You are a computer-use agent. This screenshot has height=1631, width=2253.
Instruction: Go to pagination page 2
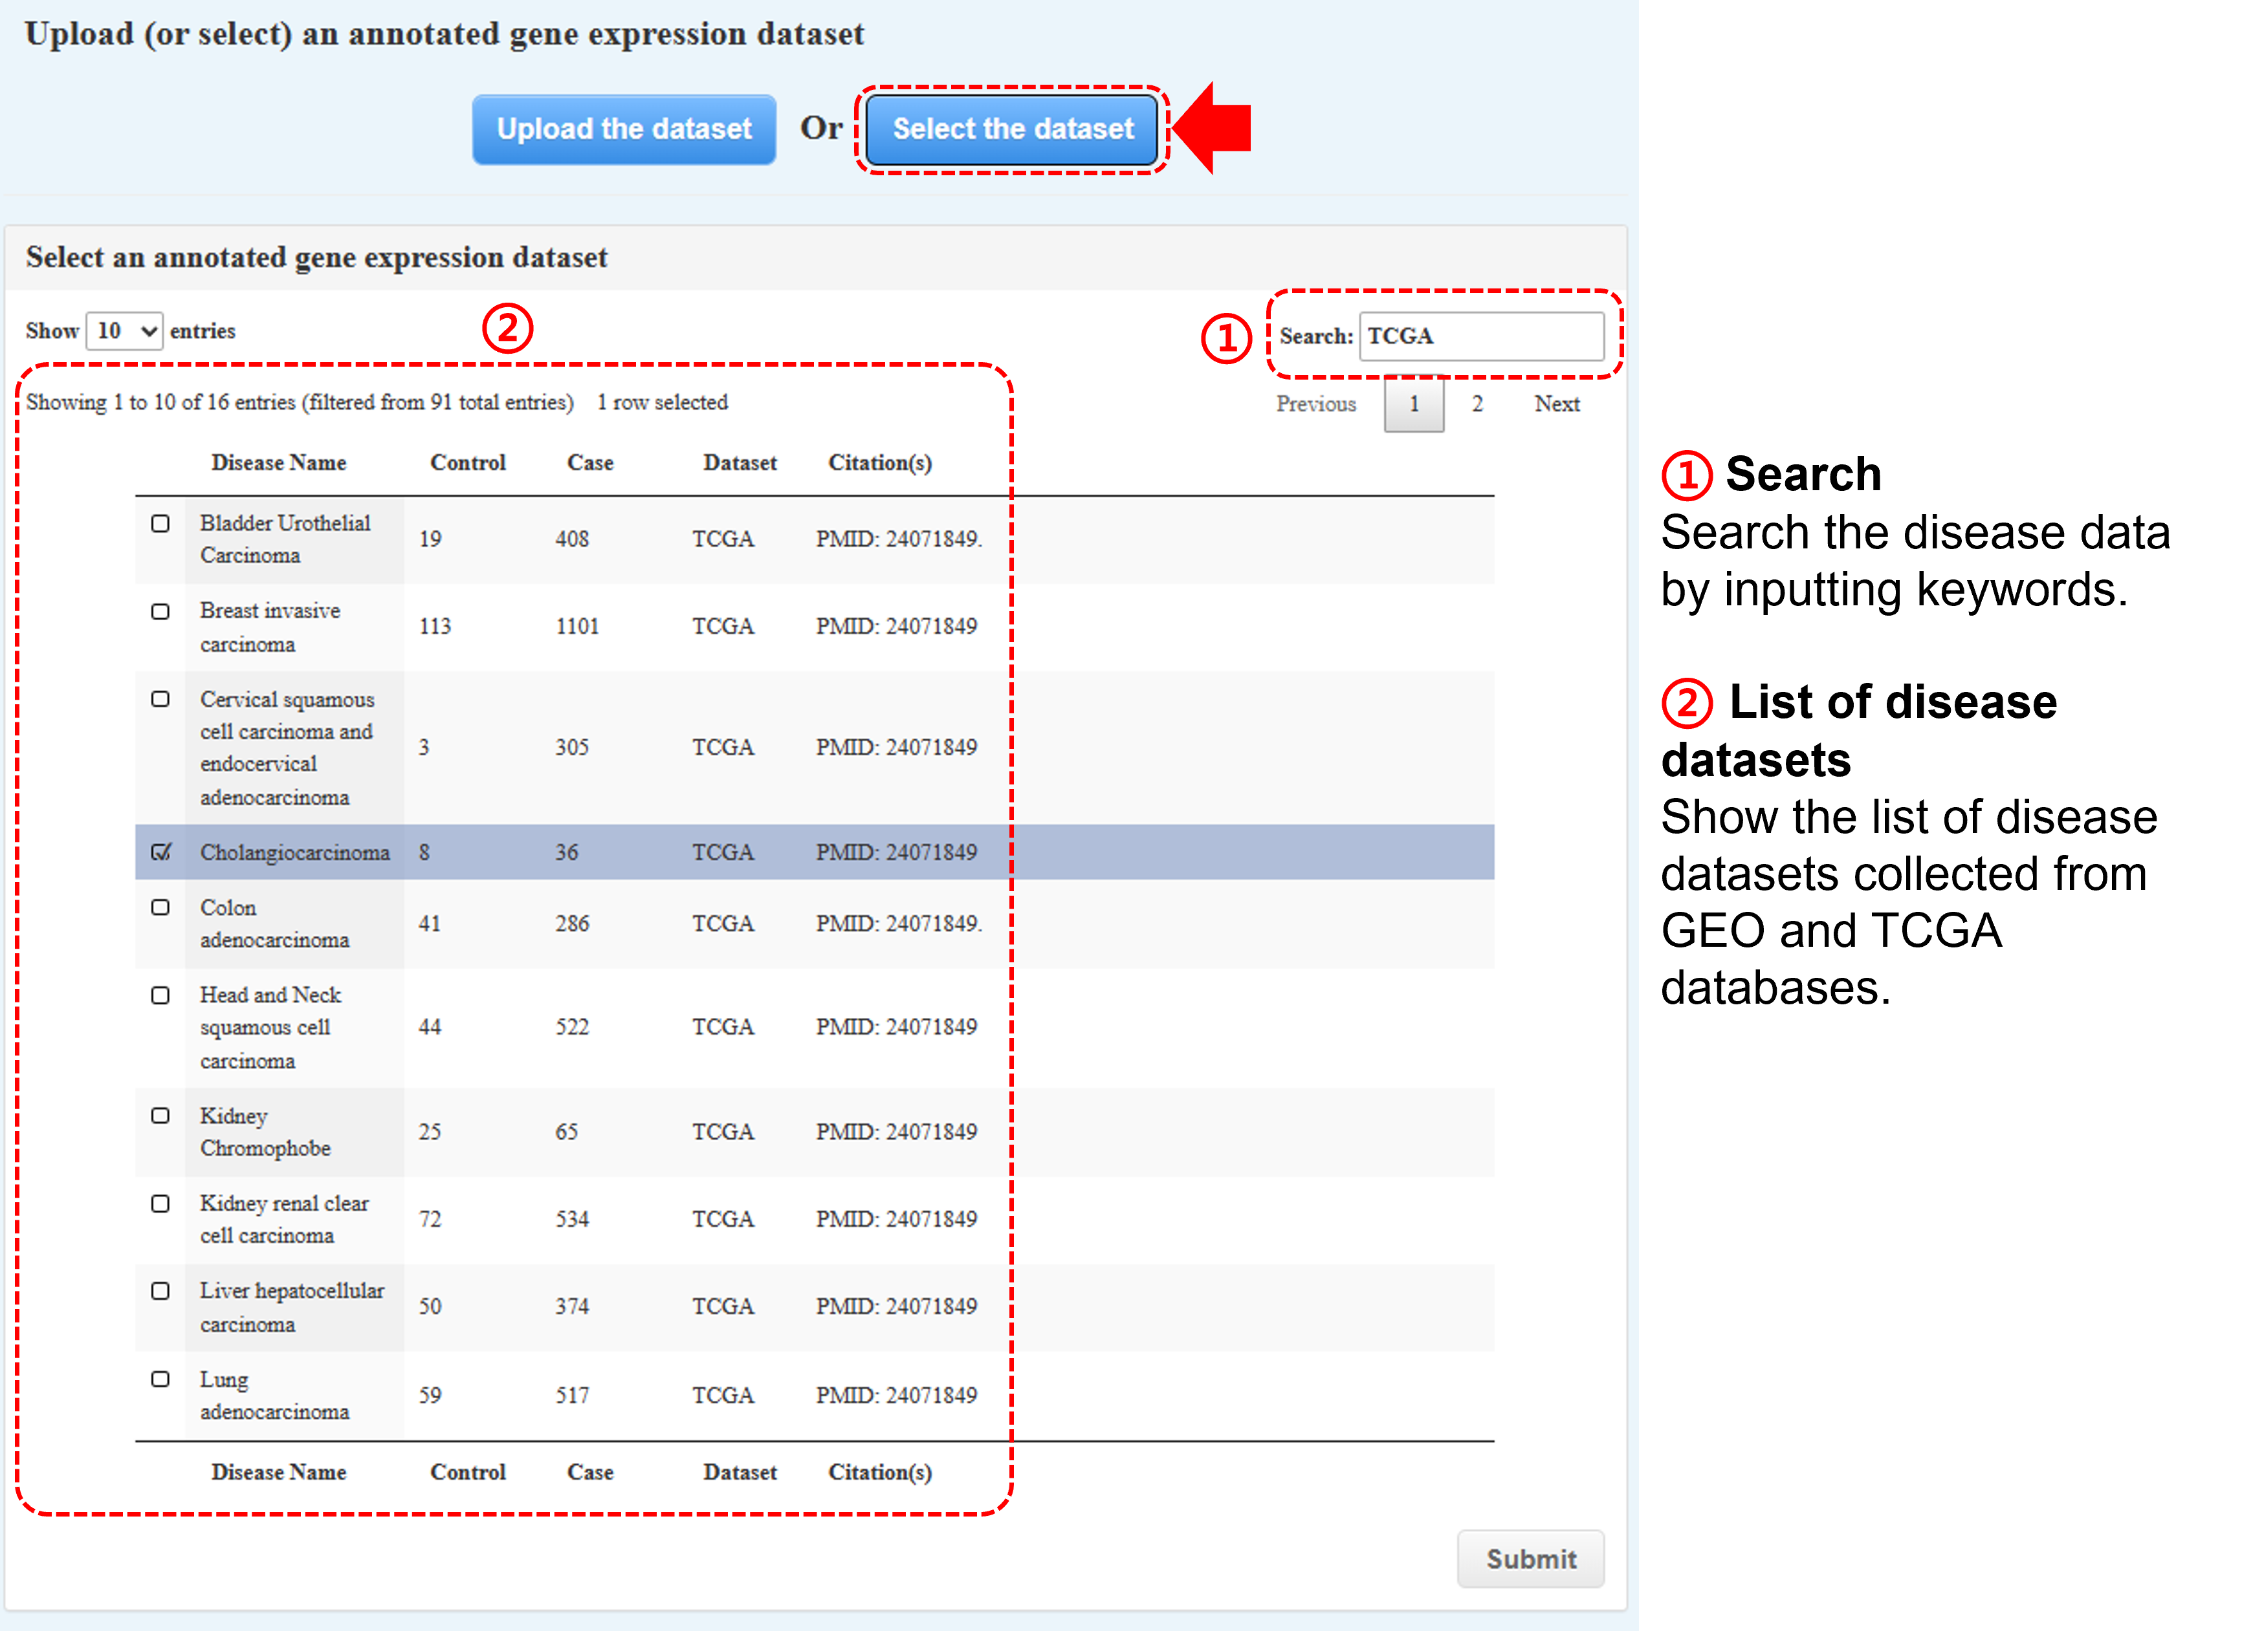point(1477,404)
